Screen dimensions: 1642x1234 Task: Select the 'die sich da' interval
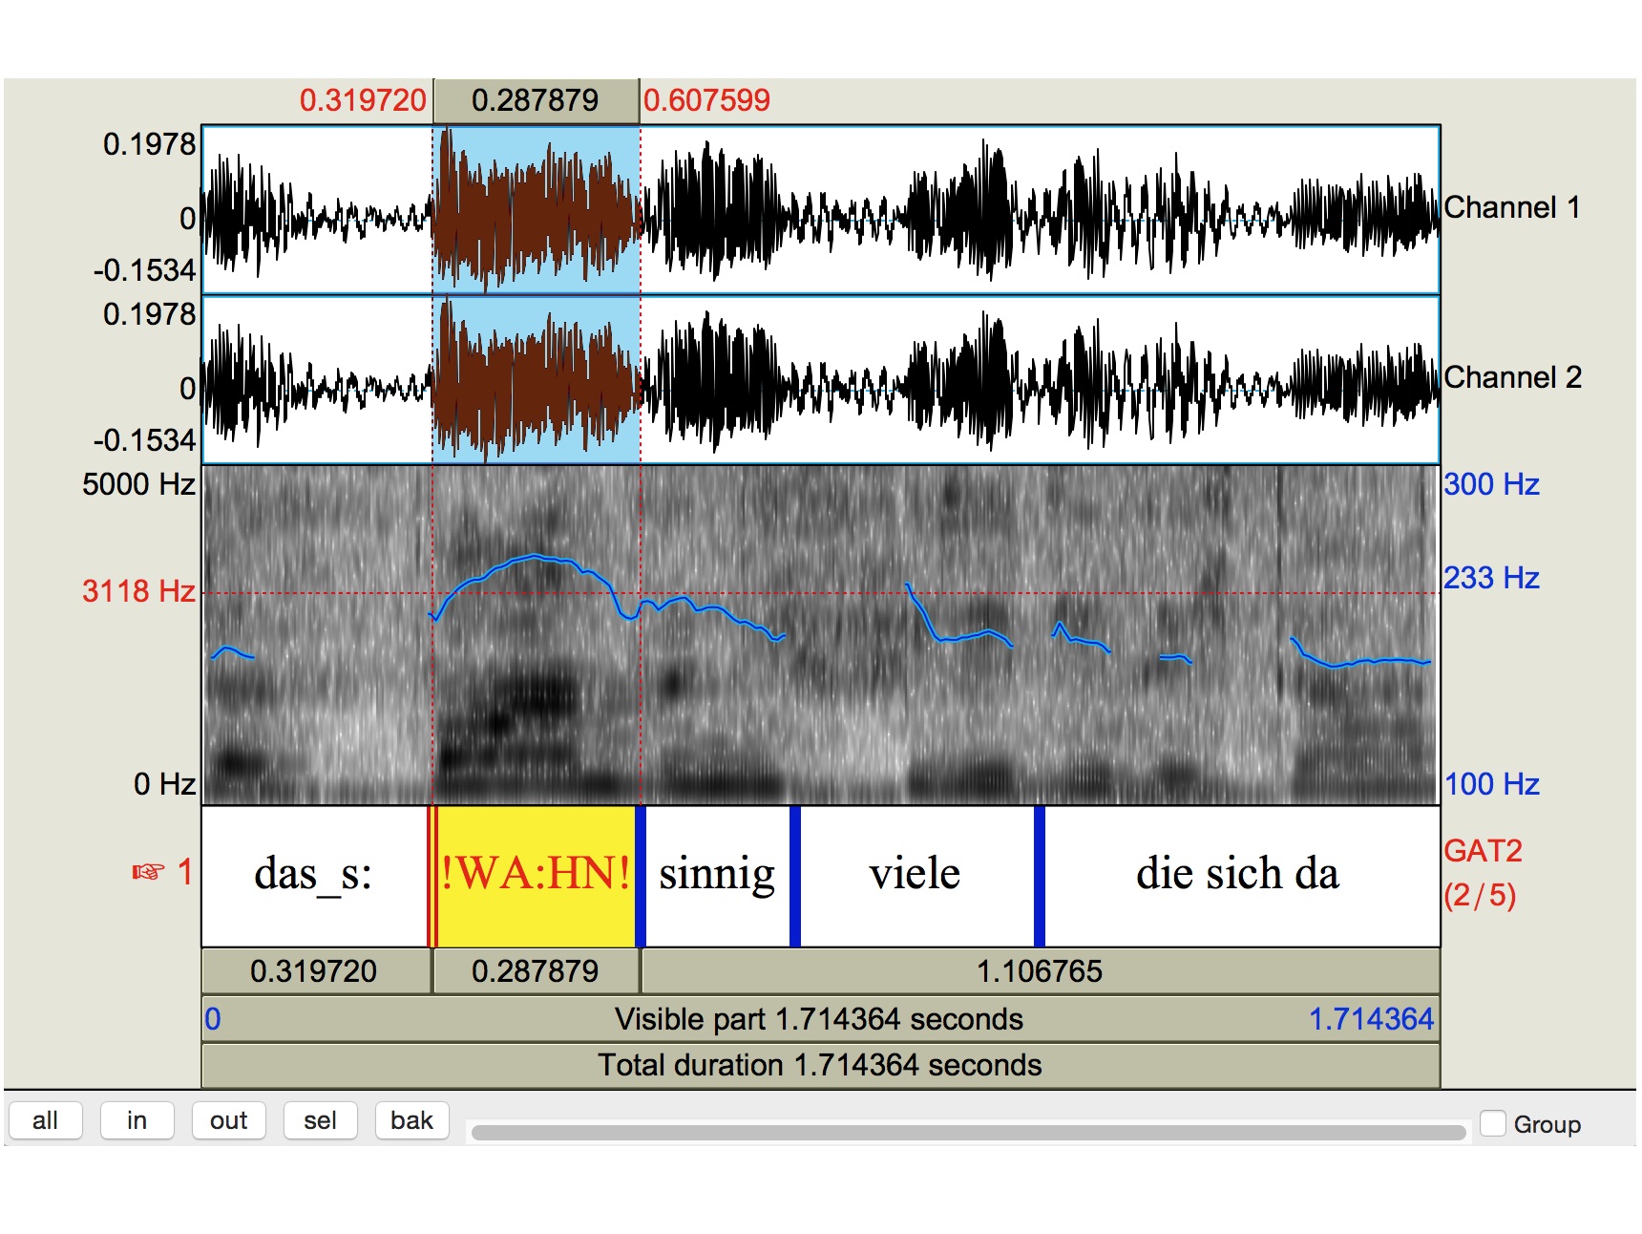point(1238,875)
